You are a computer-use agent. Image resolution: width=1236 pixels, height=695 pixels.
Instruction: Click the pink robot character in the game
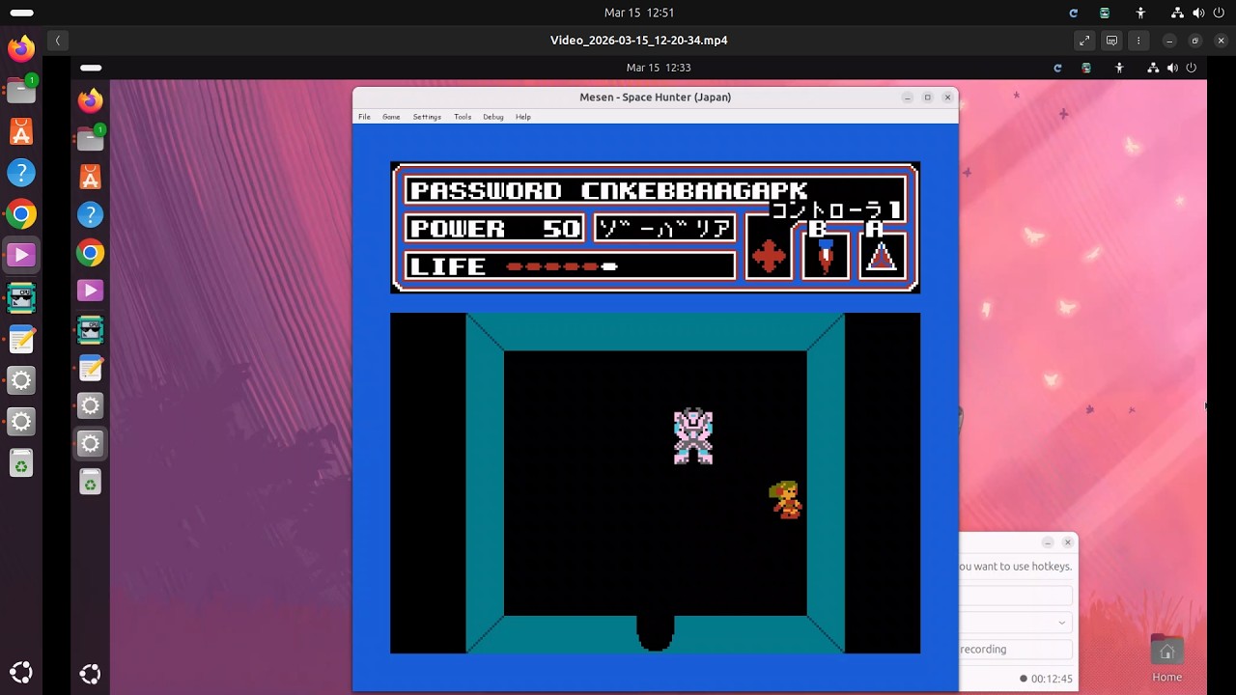[693, 436]
